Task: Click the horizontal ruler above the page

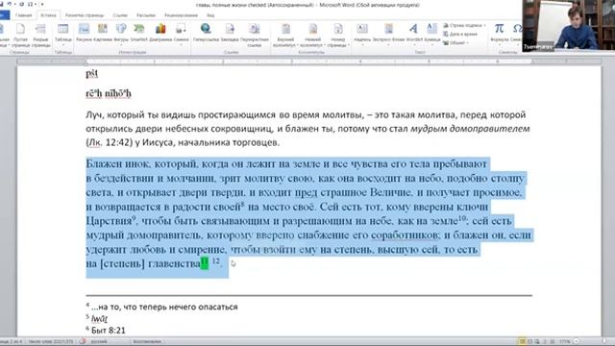Action: [308, 62]
